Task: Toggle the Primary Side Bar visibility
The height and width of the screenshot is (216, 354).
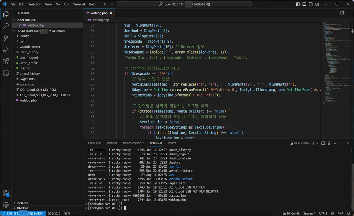Action: click(298, 4)
